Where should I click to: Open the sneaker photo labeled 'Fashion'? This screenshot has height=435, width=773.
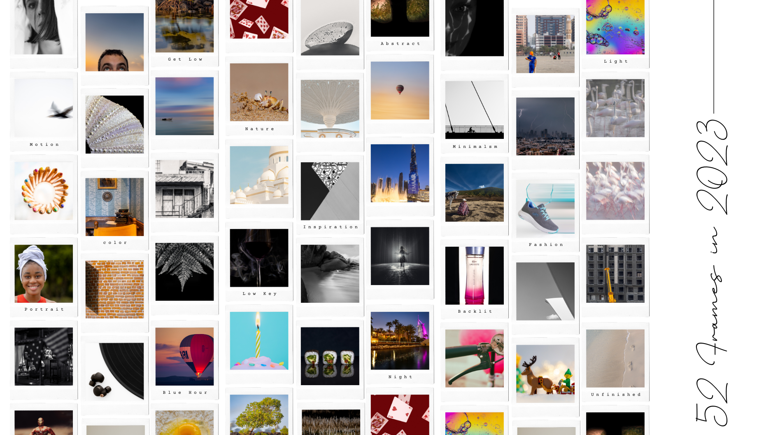(545, 209)
